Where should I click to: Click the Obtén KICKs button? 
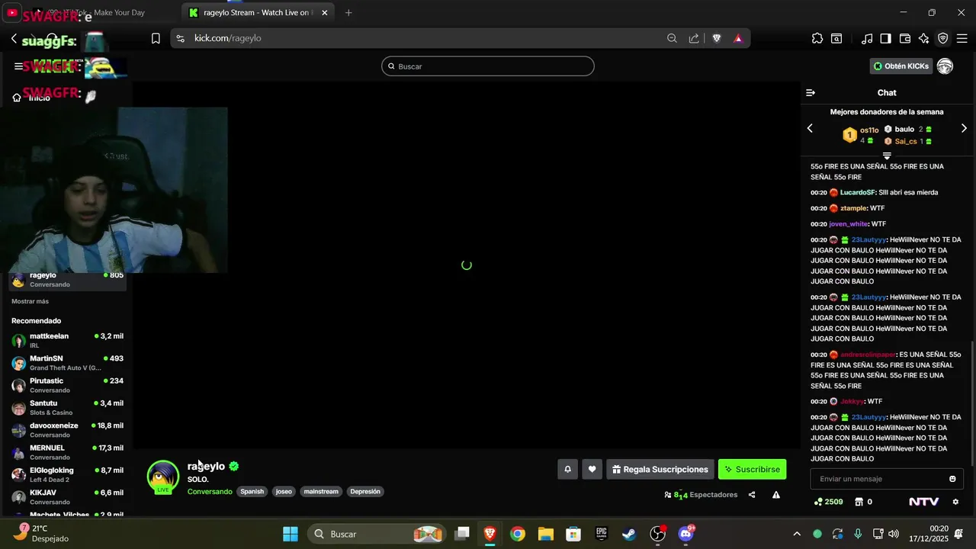[901, 66]
